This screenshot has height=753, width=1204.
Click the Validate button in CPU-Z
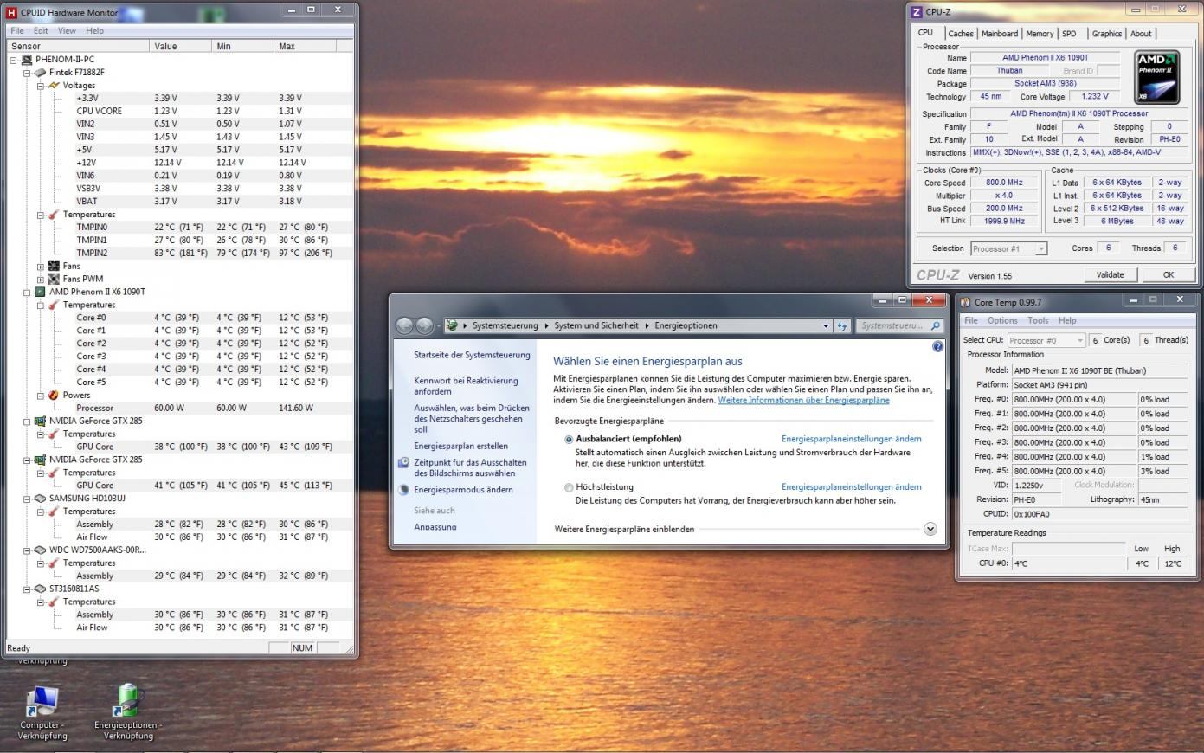pos(1110,274)
